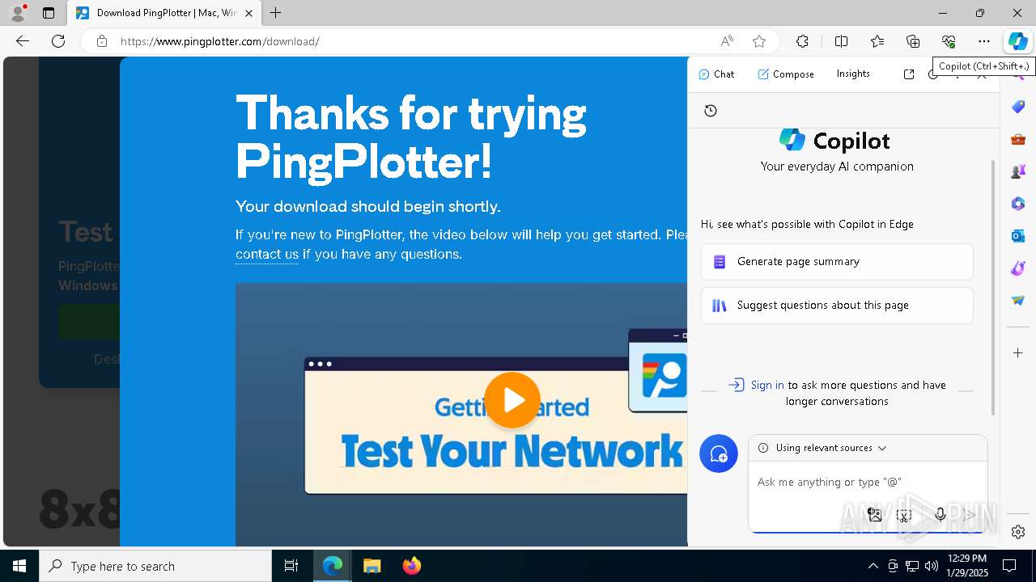Play the Getting Started video
The image size is (1036, 582).
click(x=512, y=400)
